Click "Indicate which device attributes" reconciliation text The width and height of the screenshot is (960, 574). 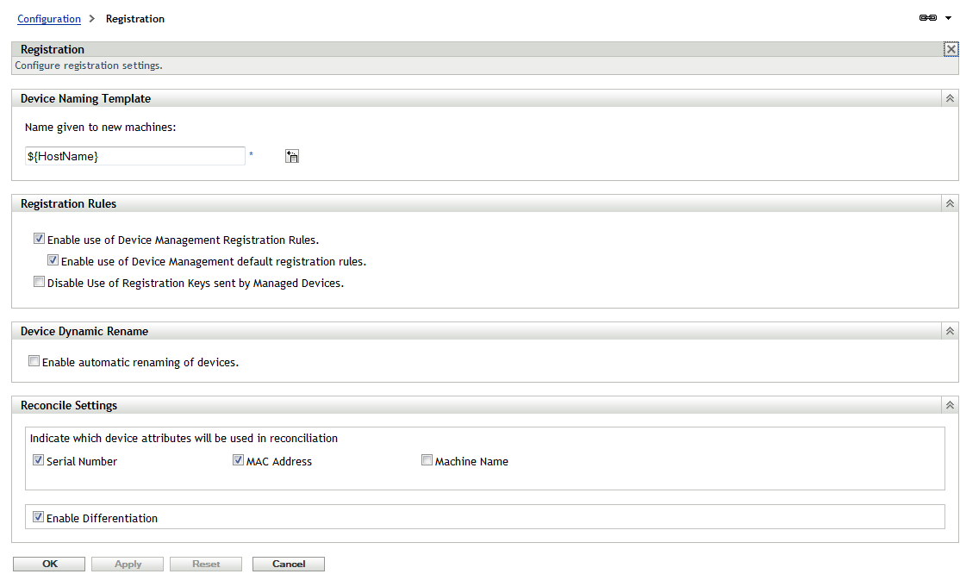184,438
